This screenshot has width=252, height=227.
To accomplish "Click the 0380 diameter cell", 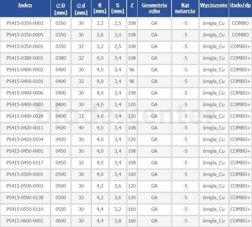I will [61, 58].
